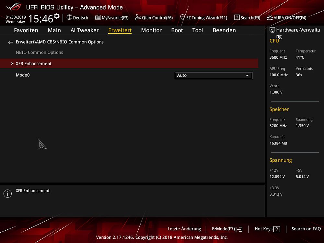324x243 pixels.
Task: Click the +5V value 5.014 V
Action: point(302,177)
